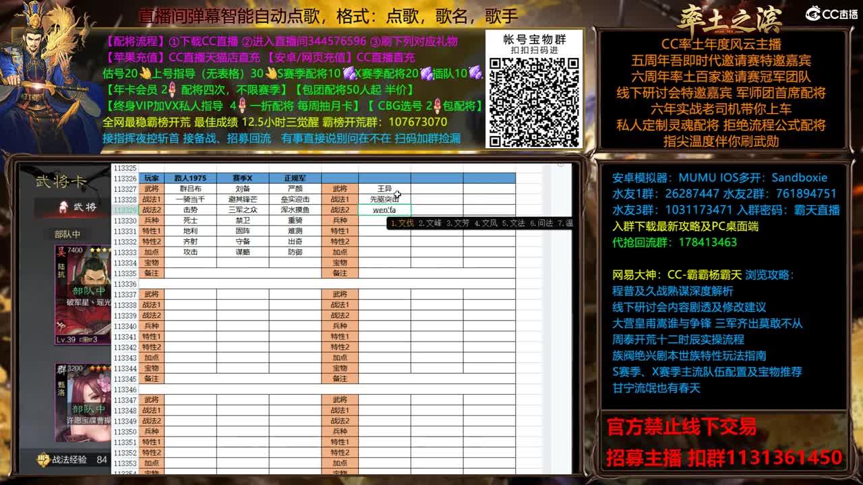863x485 pixels.
Task: Choose IME candidate 3.文芳
Action: pyautogui.click(x=458, y=223)
